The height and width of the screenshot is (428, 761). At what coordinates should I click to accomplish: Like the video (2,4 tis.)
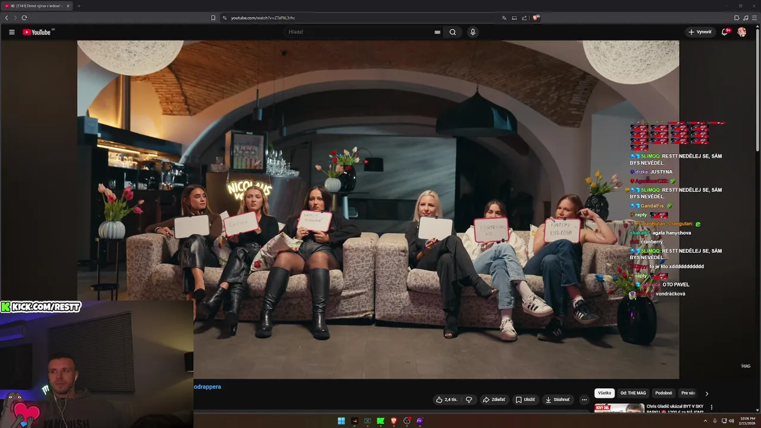click(446, 399)
